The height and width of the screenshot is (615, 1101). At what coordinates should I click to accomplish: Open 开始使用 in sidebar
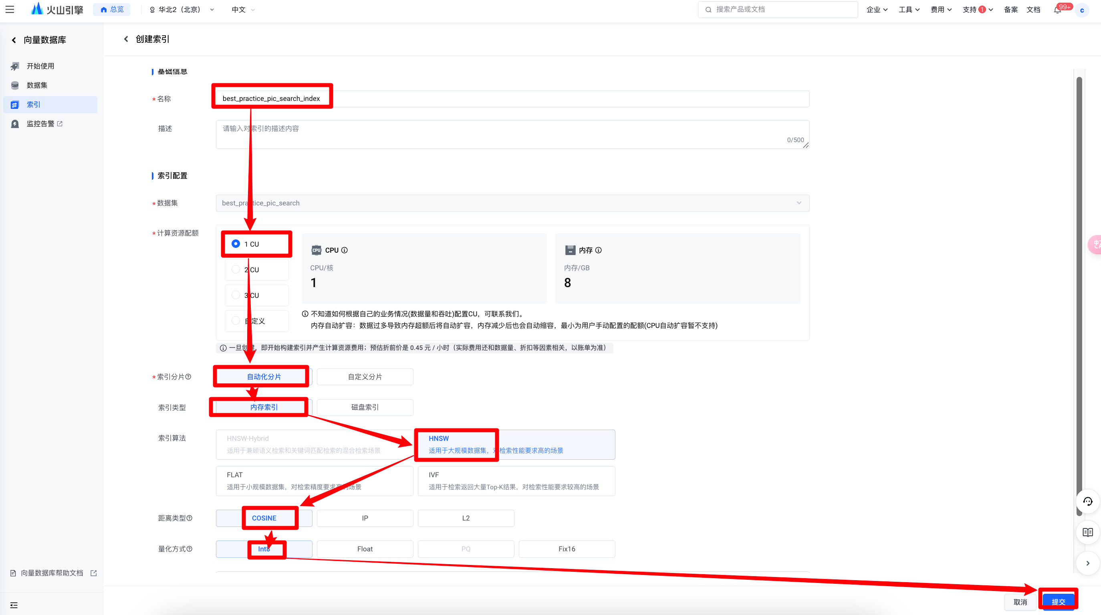pos(50,66)
